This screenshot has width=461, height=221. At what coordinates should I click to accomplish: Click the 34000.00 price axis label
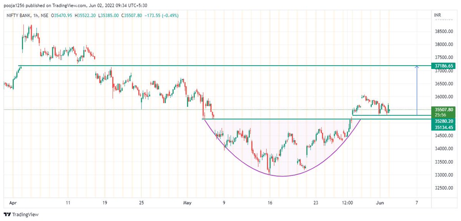pos(444,149)
